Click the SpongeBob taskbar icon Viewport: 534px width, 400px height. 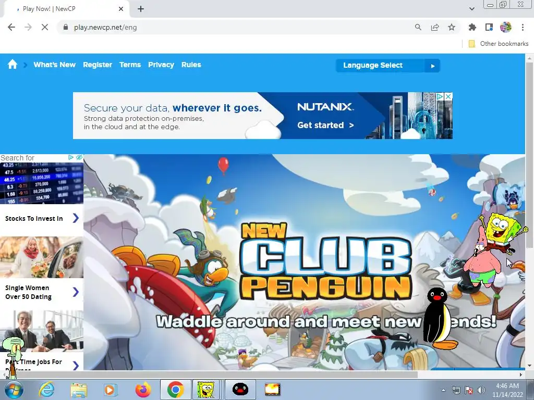tap(205, 390)
